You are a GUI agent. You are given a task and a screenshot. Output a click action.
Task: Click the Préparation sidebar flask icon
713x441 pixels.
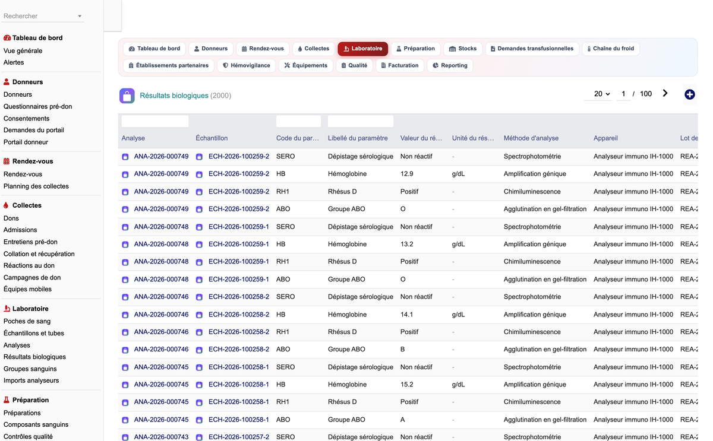coord(7,400)
